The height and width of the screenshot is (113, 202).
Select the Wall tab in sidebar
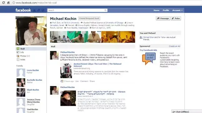tap(31, 49)
